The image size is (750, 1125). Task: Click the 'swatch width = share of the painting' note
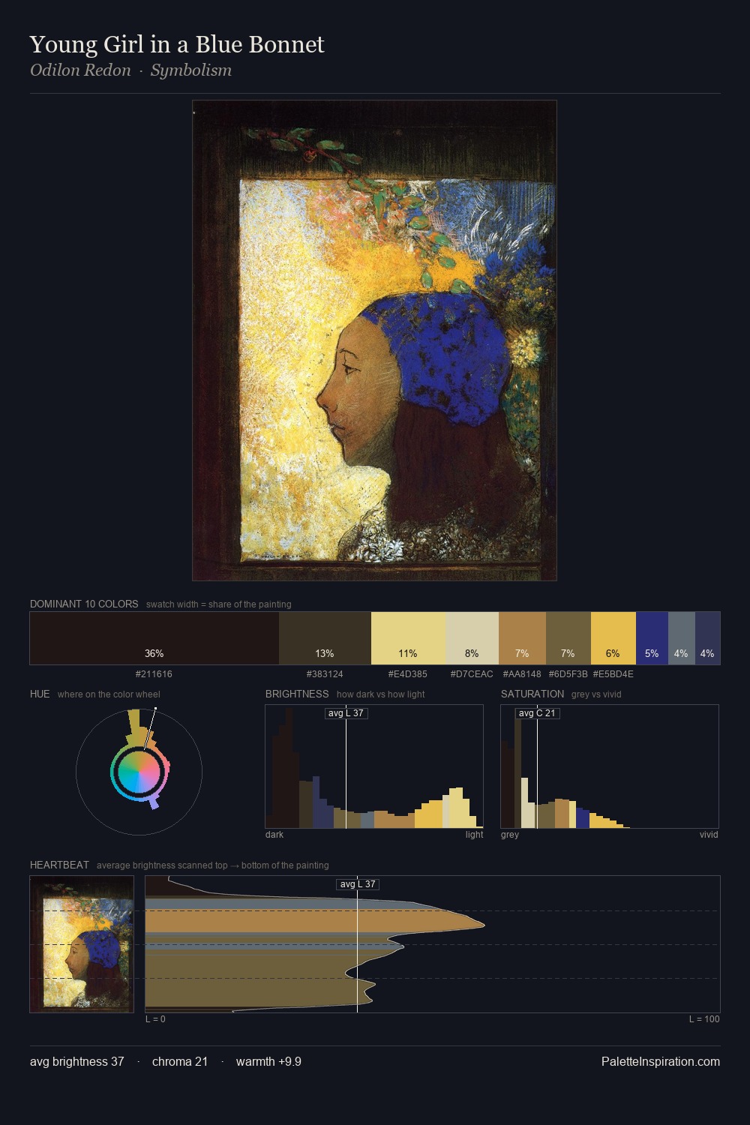click(219, 604)
